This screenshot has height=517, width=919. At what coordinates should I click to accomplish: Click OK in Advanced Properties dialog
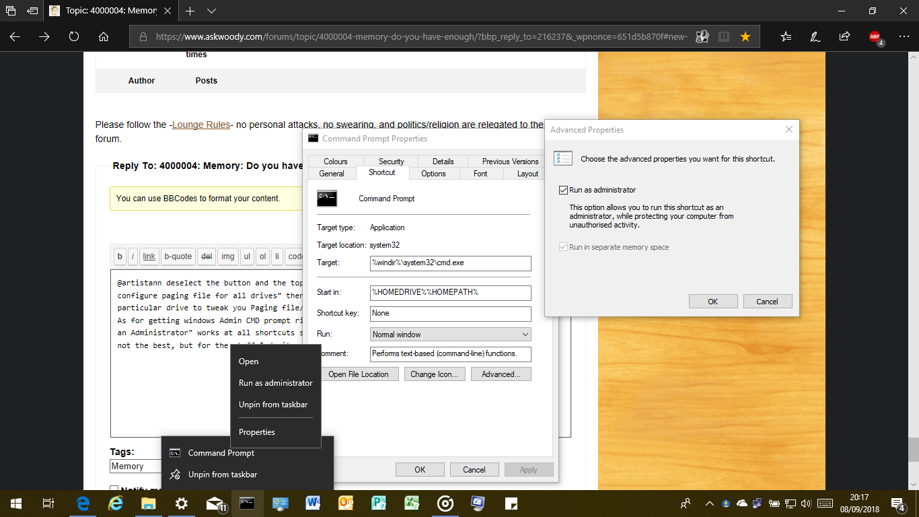point(712,302)
